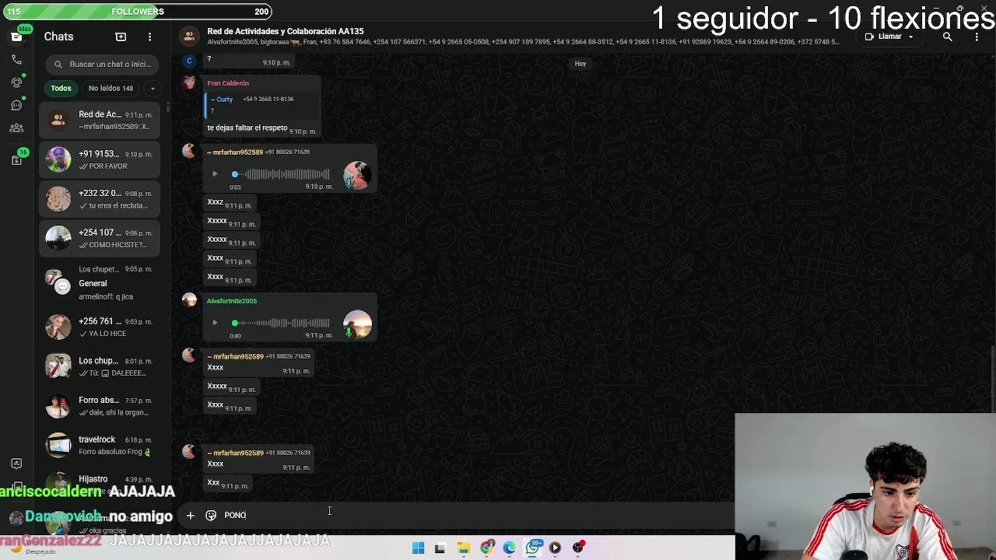
Task: Open the +232 32 0... chat
Action: click(x=100, y=199)
